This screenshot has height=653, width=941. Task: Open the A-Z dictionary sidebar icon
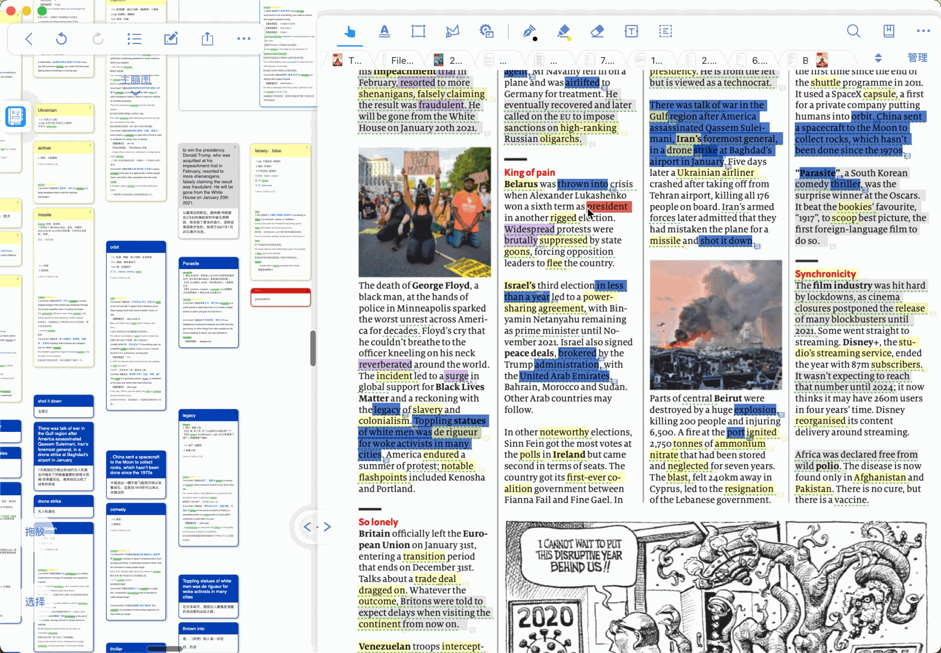(x=16, y=117)
